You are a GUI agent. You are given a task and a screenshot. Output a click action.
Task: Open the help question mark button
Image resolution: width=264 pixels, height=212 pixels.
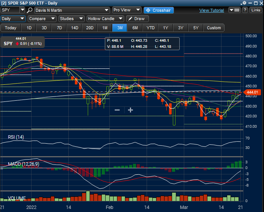tap(245, 10)
